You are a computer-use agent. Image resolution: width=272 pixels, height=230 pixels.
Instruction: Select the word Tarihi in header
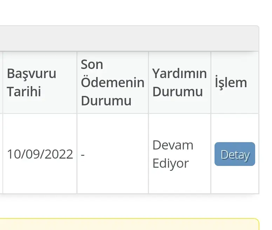pos(24,91)
